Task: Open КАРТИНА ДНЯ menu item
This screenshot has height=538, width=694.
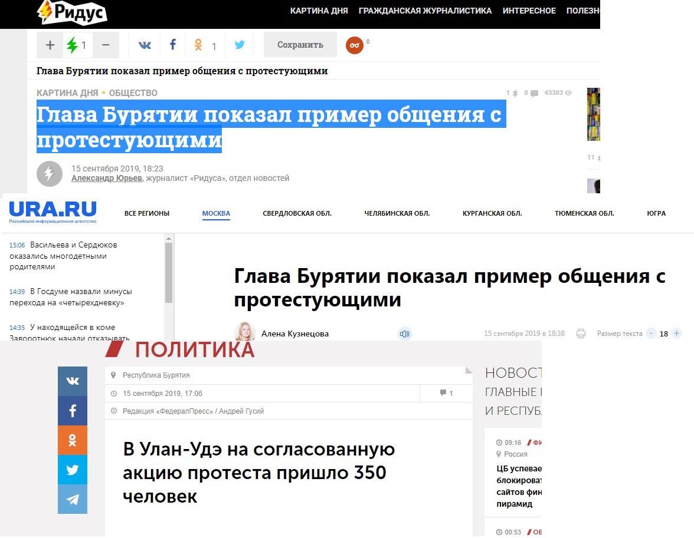Action: click(x=319, y=11)
